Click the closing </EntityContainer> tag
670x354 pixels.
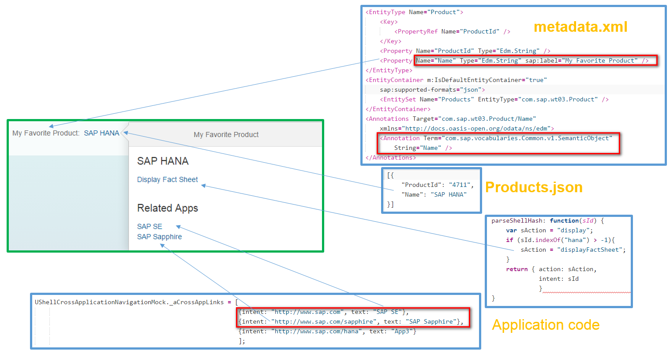point(398,109)
